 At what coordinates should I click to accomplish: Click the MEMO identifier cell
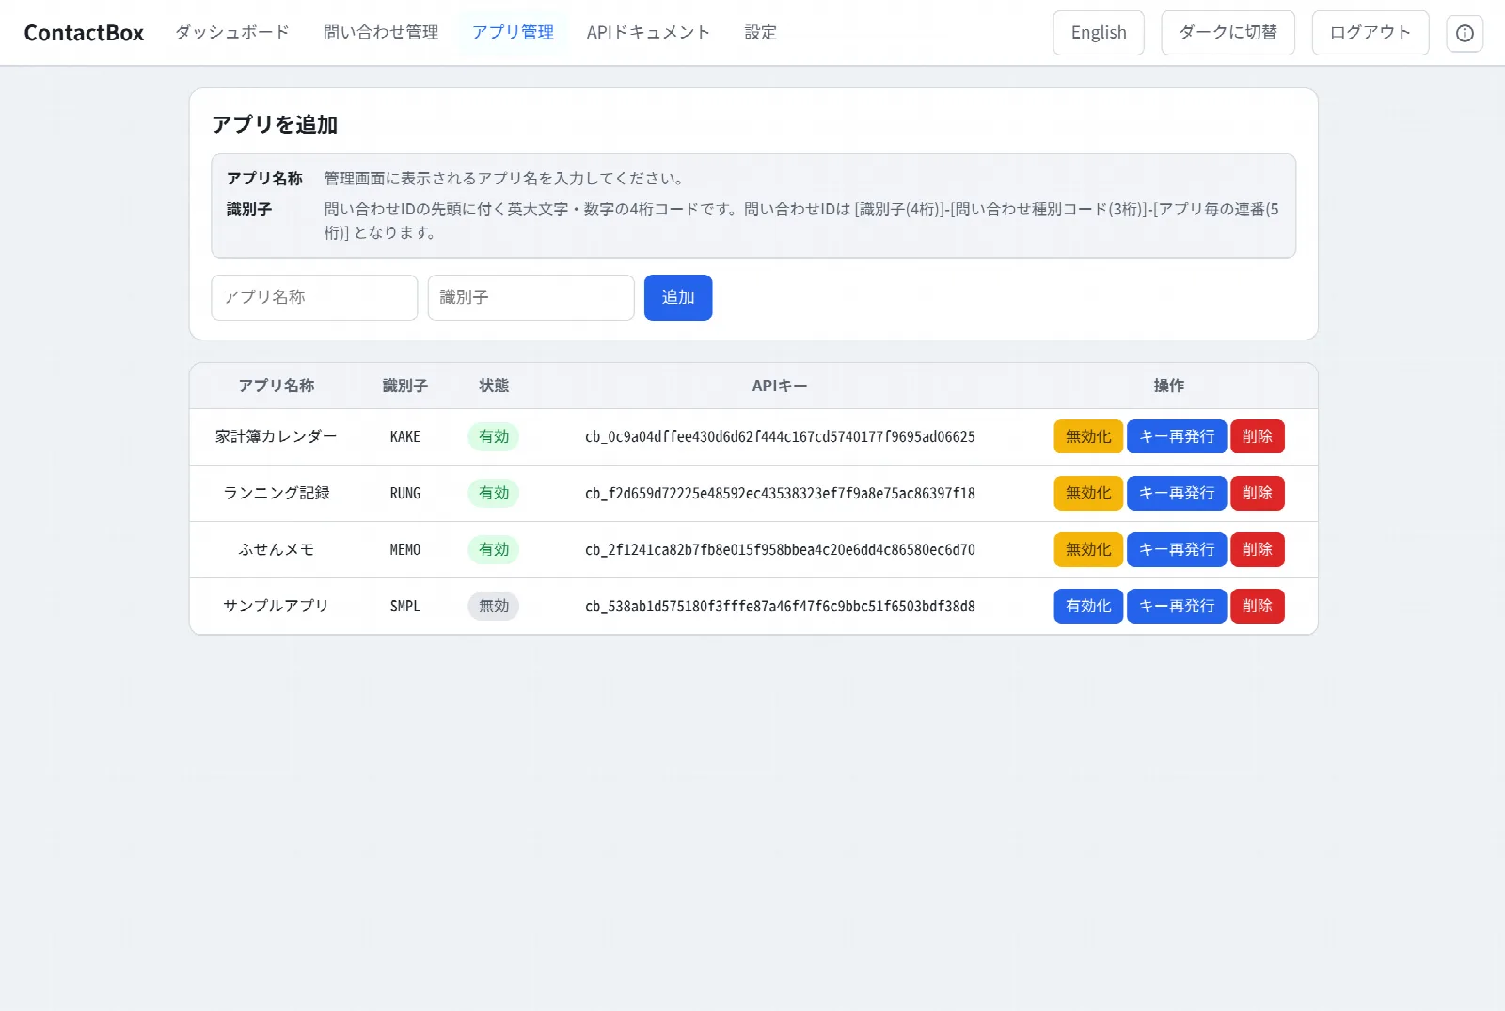tap(405, 549)
